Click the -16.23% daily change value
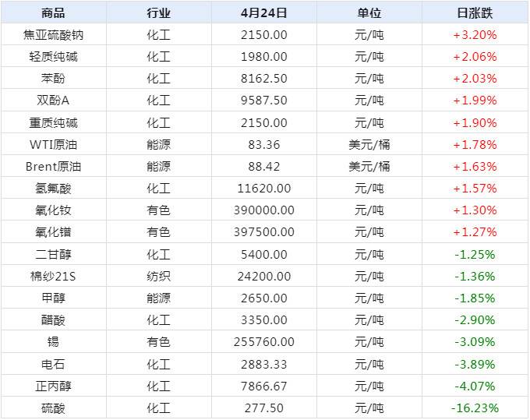 click(x=475, y=408)
